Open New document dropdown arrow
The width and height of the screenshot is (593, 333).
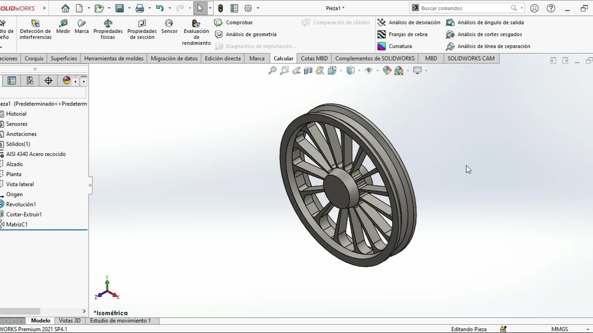pyautogui.click(x=88, y=8)
